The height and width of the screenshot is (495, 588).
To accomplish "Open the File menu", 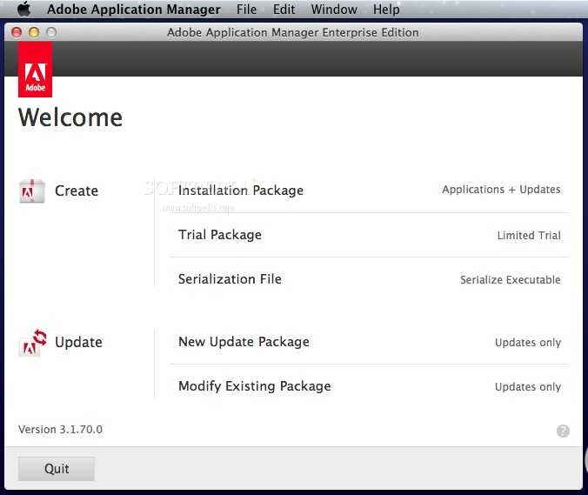I will pyautogui.click(x=246, y=9).
